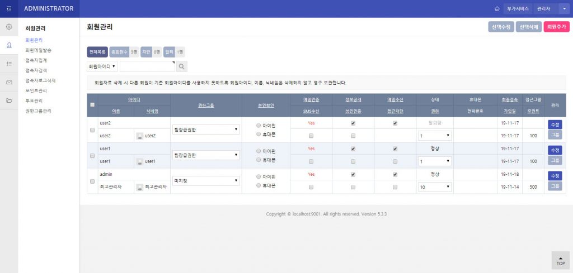Expand the 미지정 group dropdown for admin
Image resolution: width=573 pixels, height=273 pixels.
click(x=206, y=181)
